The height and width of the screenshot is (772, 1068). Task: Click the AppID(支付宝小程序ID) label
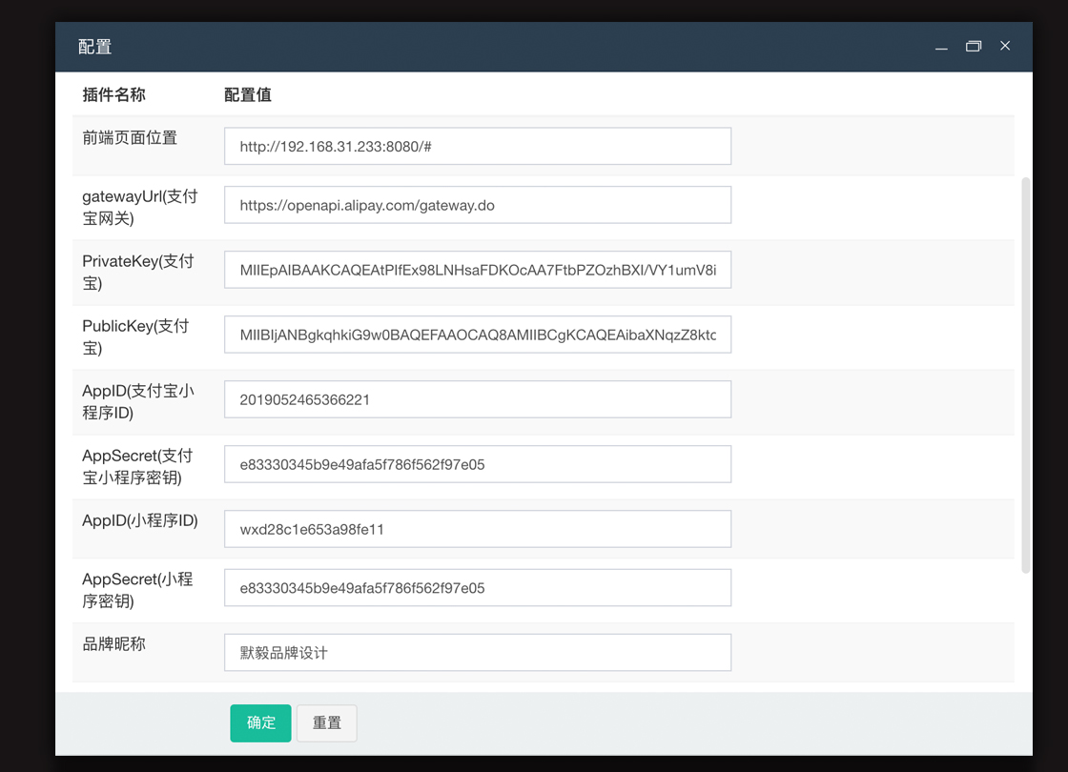point(138,401)
